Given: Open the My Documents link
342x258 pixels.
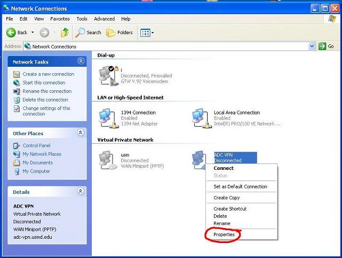Looking at the screenshot, I should pos(37,163).
